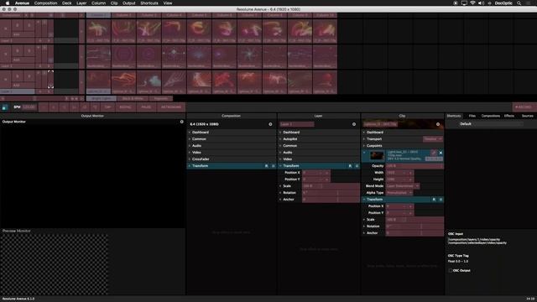The height and width of the screenshot is (302, 537).
Task: Open the Alpha Type dropdown
Action: [399, 193]
